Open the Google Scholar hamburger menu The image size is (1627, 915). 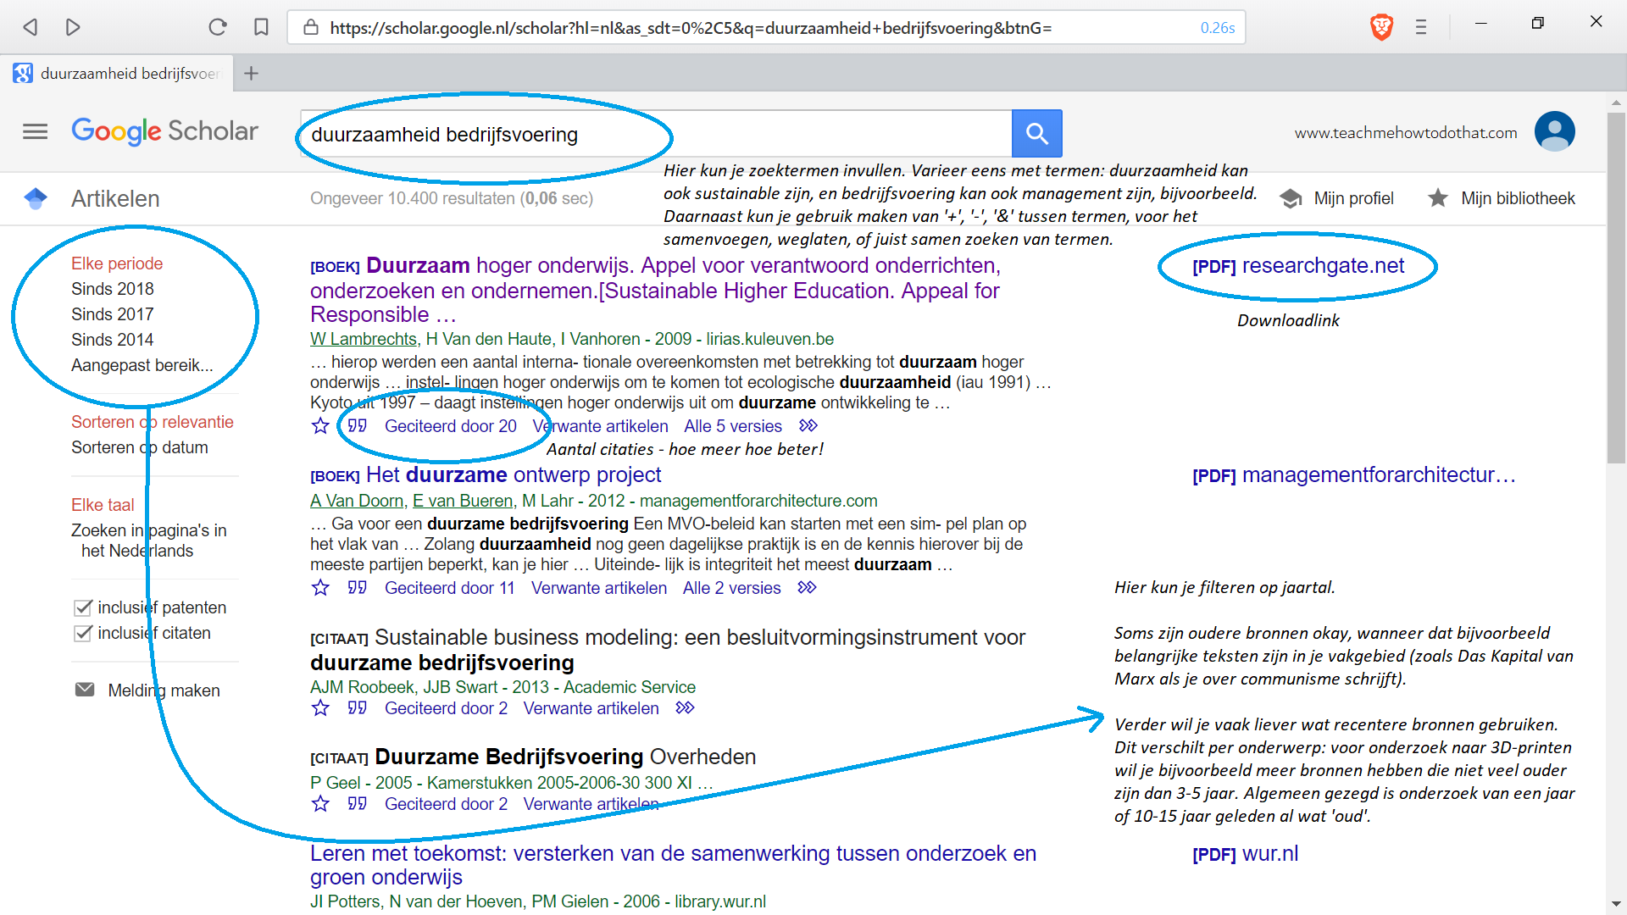[35, 131]
